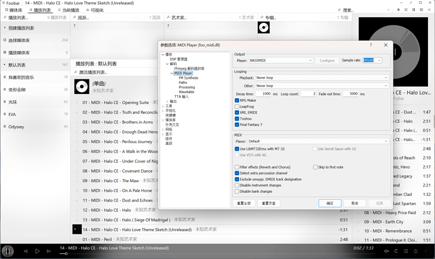Click the circular-arrow playback order icon in the bottom bar

[x=396, y=251]
